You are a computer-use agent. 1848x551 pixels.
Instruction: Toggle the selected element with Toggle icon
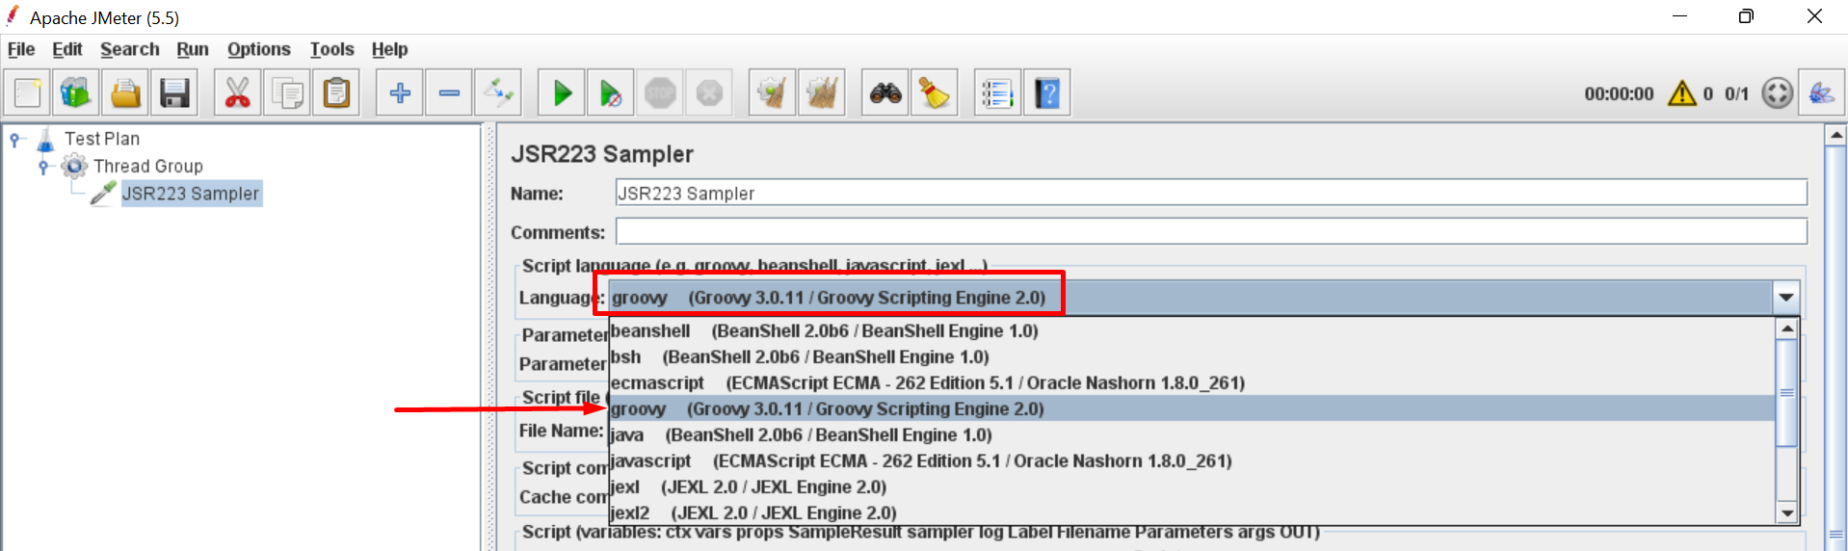tap(499, 93)
